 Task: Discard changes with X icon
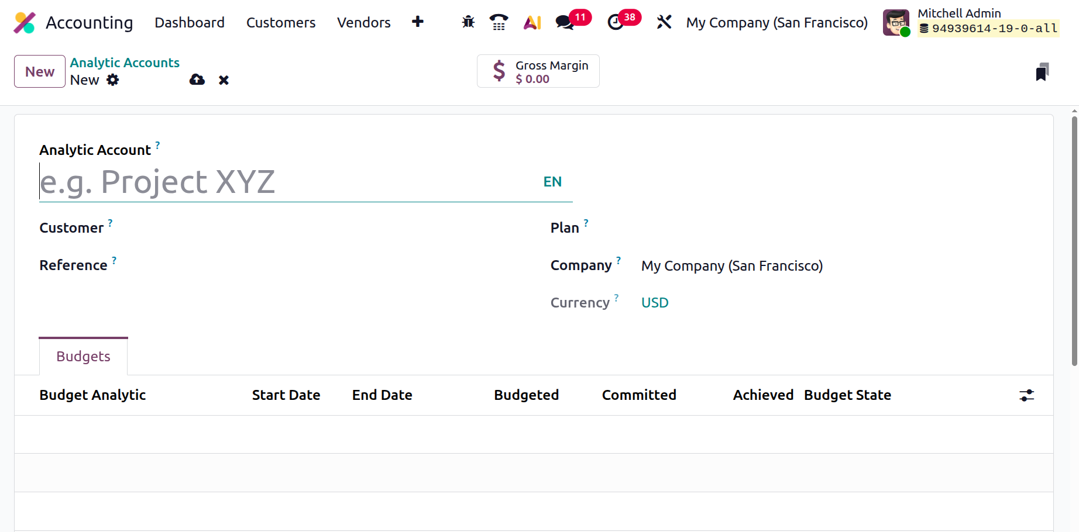coord(224,80)
